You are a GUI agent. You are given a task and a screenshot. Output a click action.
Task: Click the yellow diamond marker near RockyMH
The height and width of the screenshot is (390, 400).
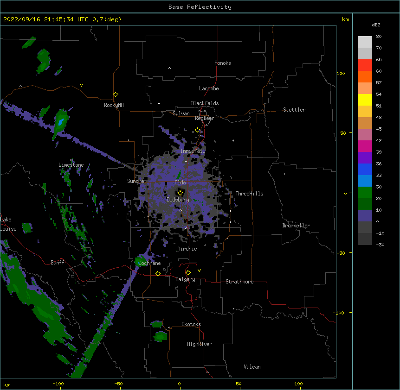(116, 94)
